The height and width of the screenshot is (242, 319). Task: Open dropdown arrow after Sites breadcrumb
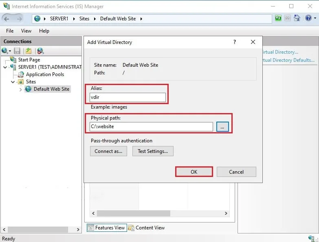(95, 19)
